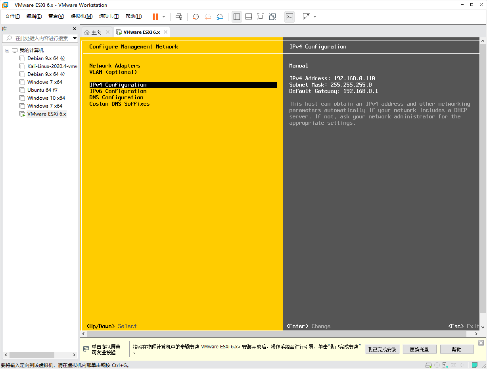The height and width of the screenshot is (369, 487).
Task: Open the 选项卡(T) menu
Action: pos(109,16)
